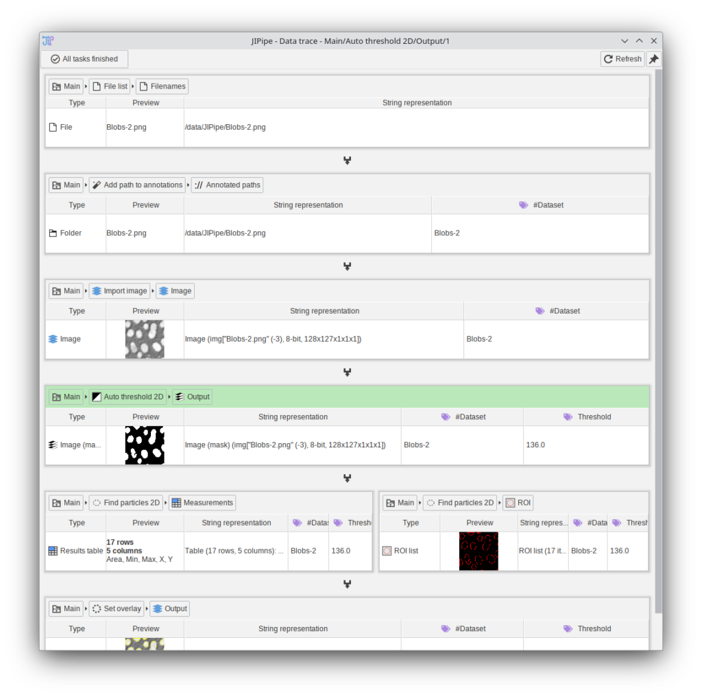Click the Results table row
The height and width of the screenshot is (697, 702).
pos(75,551)
